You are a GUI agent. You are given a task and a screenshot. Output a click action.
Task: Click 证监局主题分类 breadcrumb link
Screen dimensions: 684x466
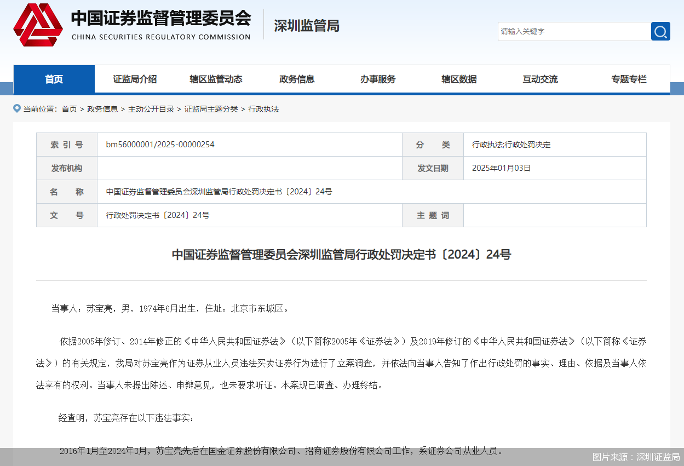(211, 109)
